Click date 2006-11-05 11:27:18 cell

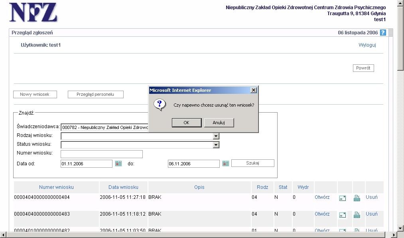pos(123,197)
